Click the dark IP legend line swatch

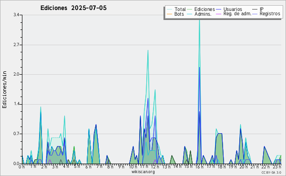click(x=255, y=9)
